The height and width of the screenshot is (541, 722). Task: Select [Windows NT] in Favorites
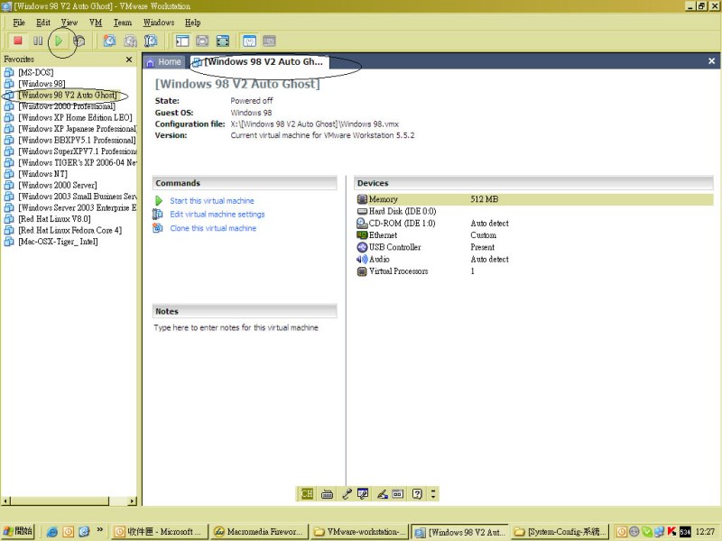42,174
